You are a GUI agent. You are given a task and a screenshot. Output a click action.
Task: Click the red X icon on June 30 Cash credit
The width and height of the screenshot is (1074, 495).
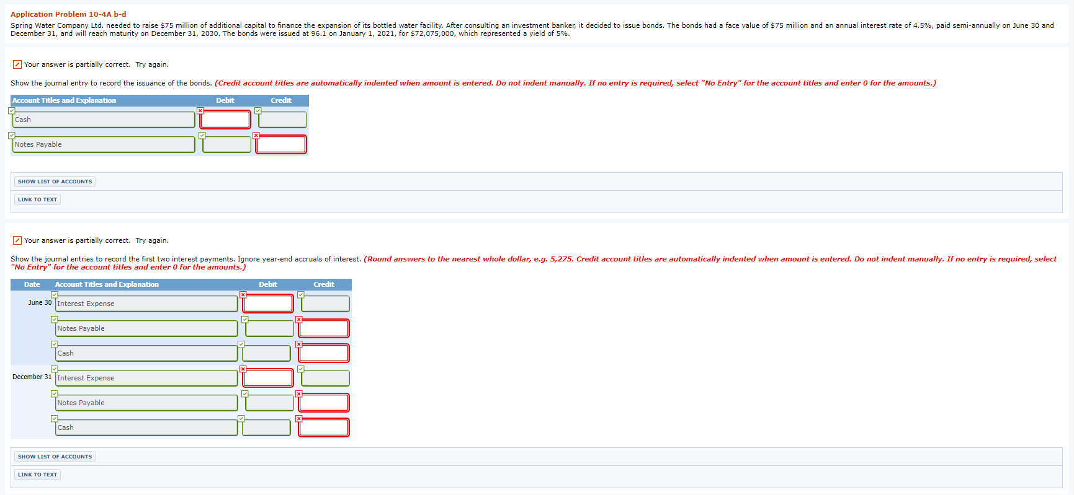tap(298, 344)
